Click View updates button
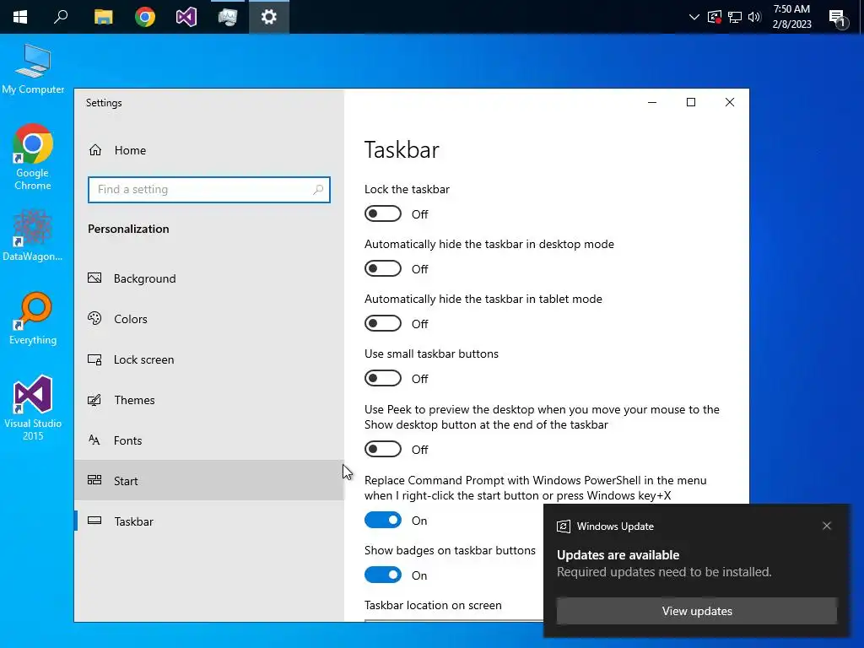Viewport: 864px width, 648px height. point(696,611)
